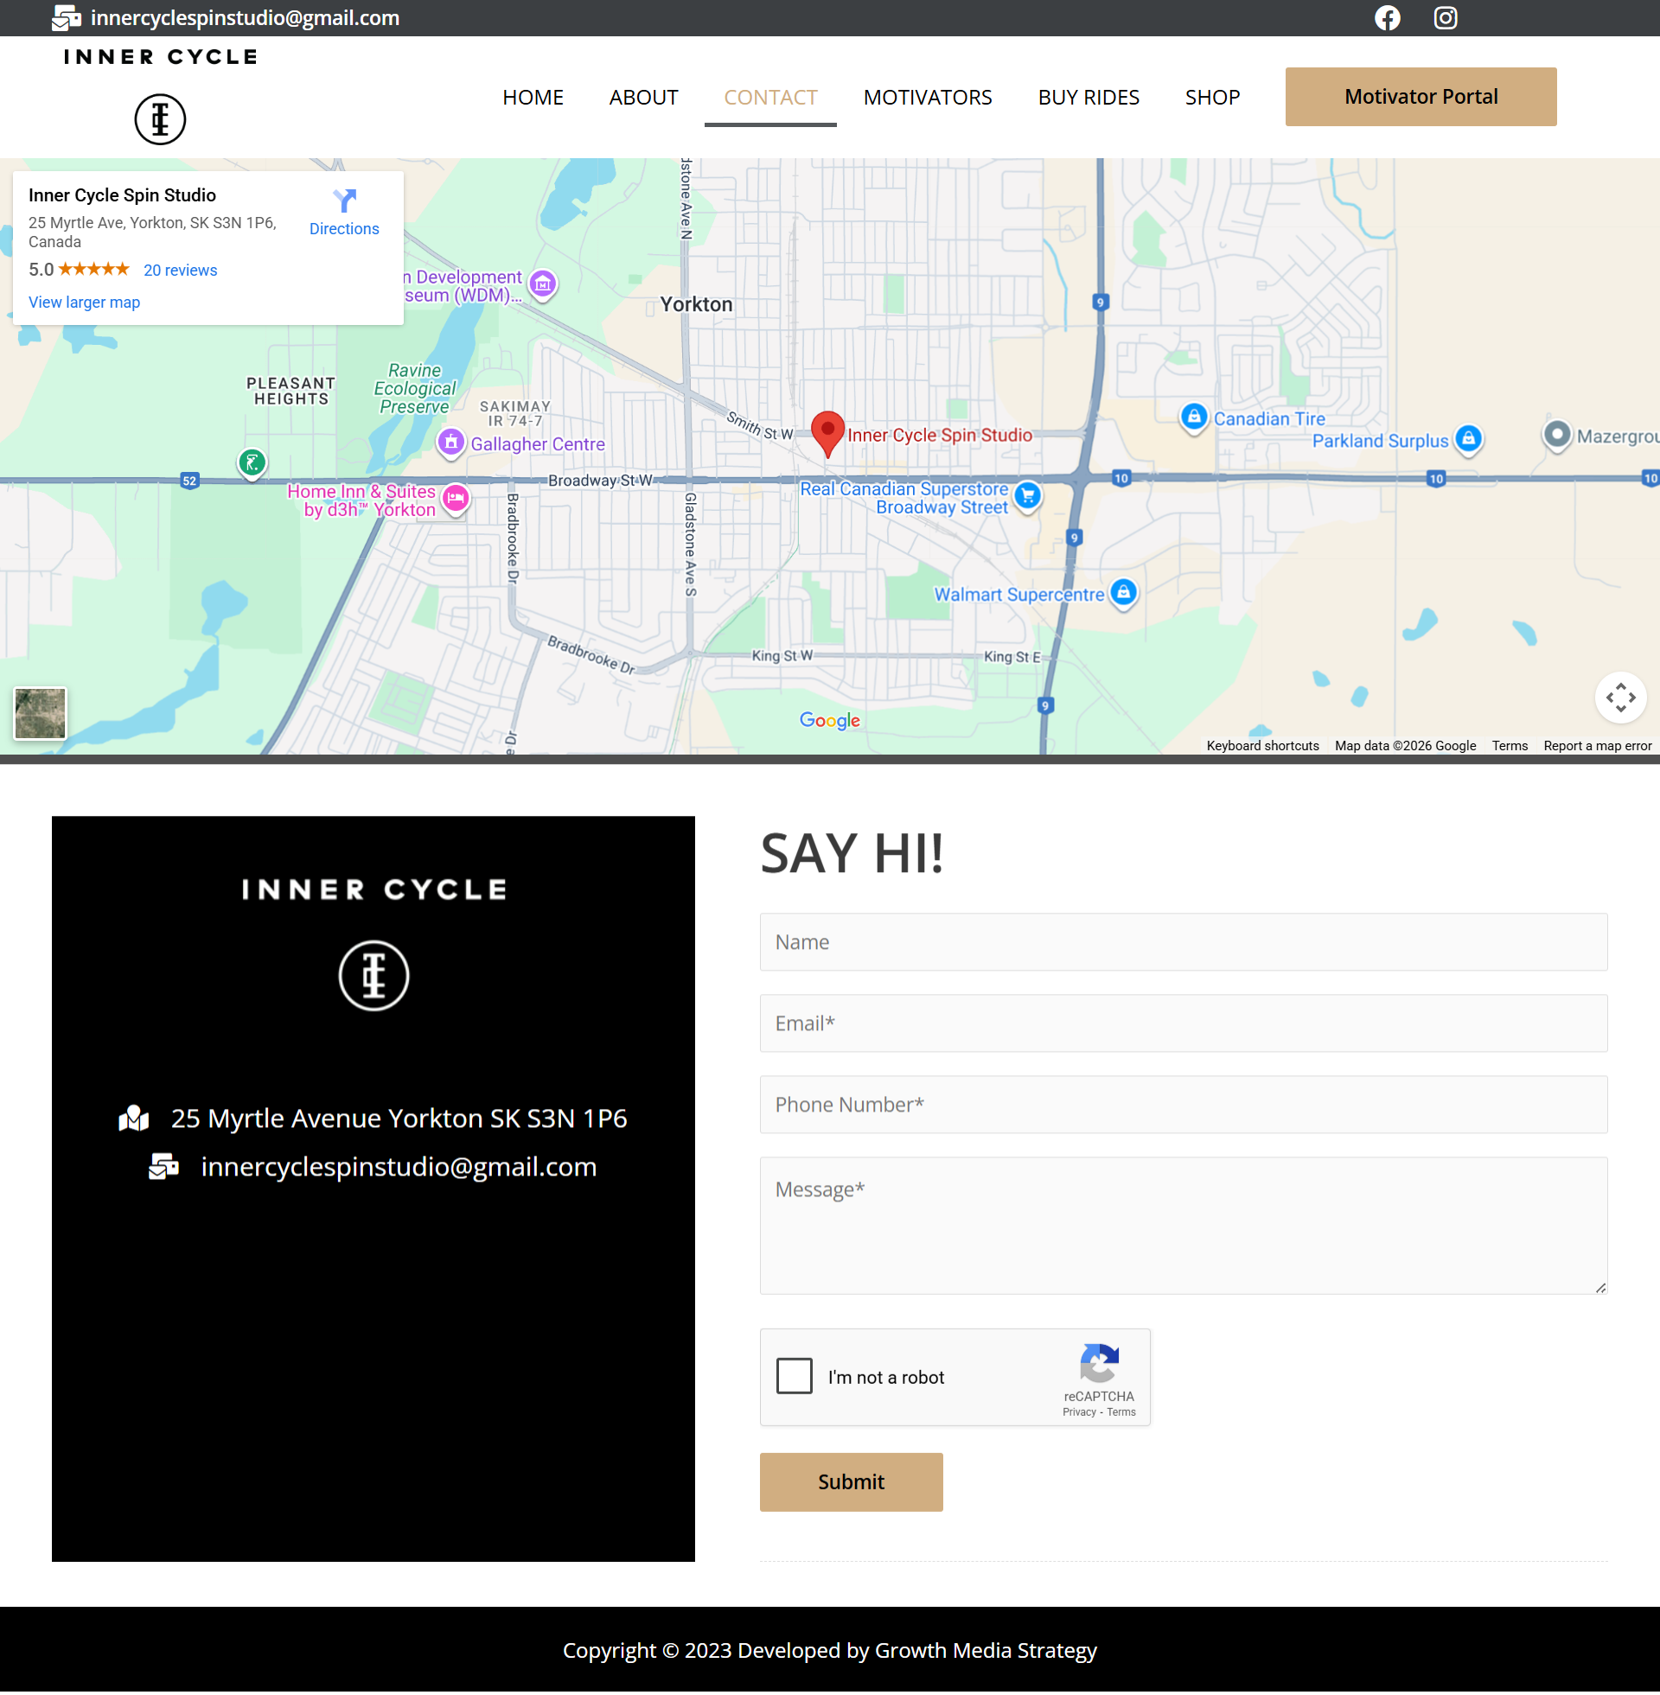Image resolution: width=1660 pixels, height=1695 pixels.
Task: Open the Instagram profile icon
Action: pyautogui.click(x=1445, y=17)
